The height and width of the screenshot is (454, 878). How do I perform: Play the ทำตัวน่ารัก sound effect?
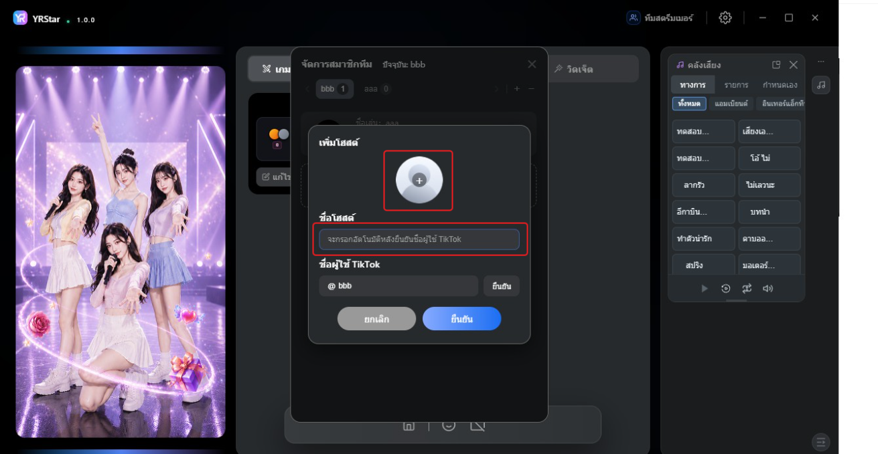pyautogui.click(x=703, y=239)
